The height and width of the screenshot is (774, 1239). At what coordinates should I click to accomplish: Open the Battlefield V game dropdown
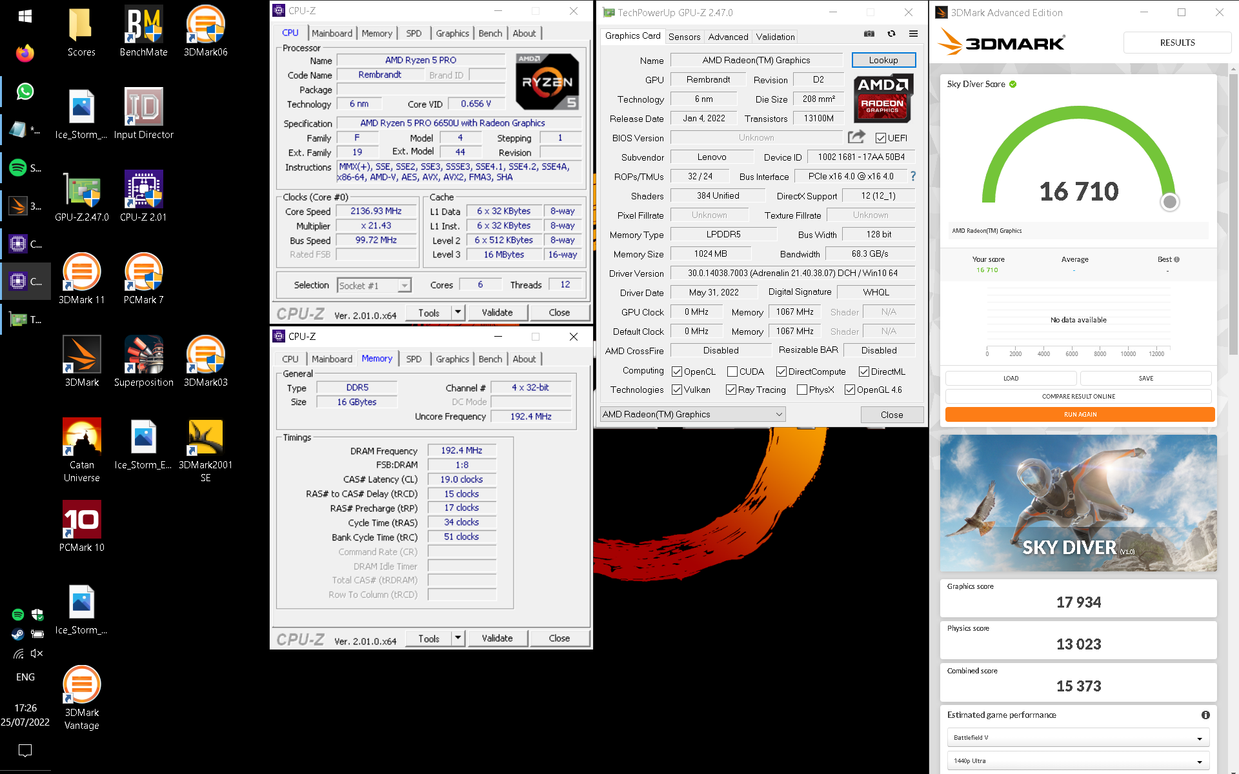pyautogui.click(x=1078, y=737)
